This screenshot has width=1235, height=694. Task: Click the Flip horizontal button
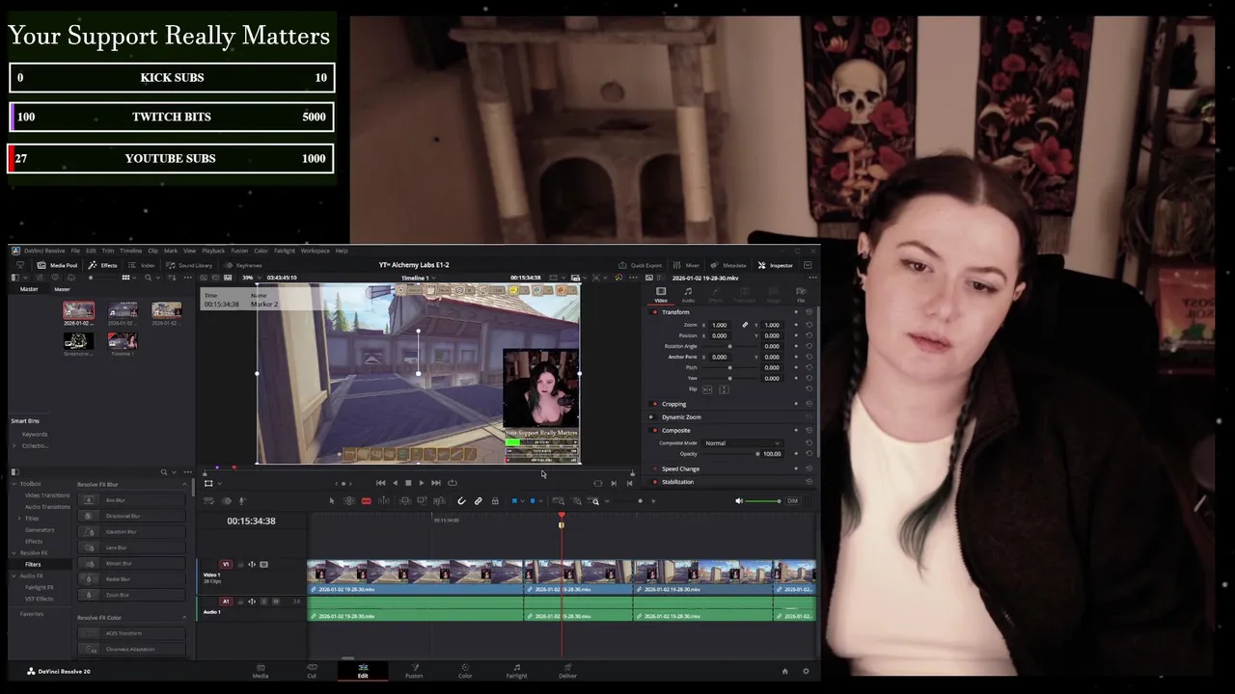click(707, 388)
